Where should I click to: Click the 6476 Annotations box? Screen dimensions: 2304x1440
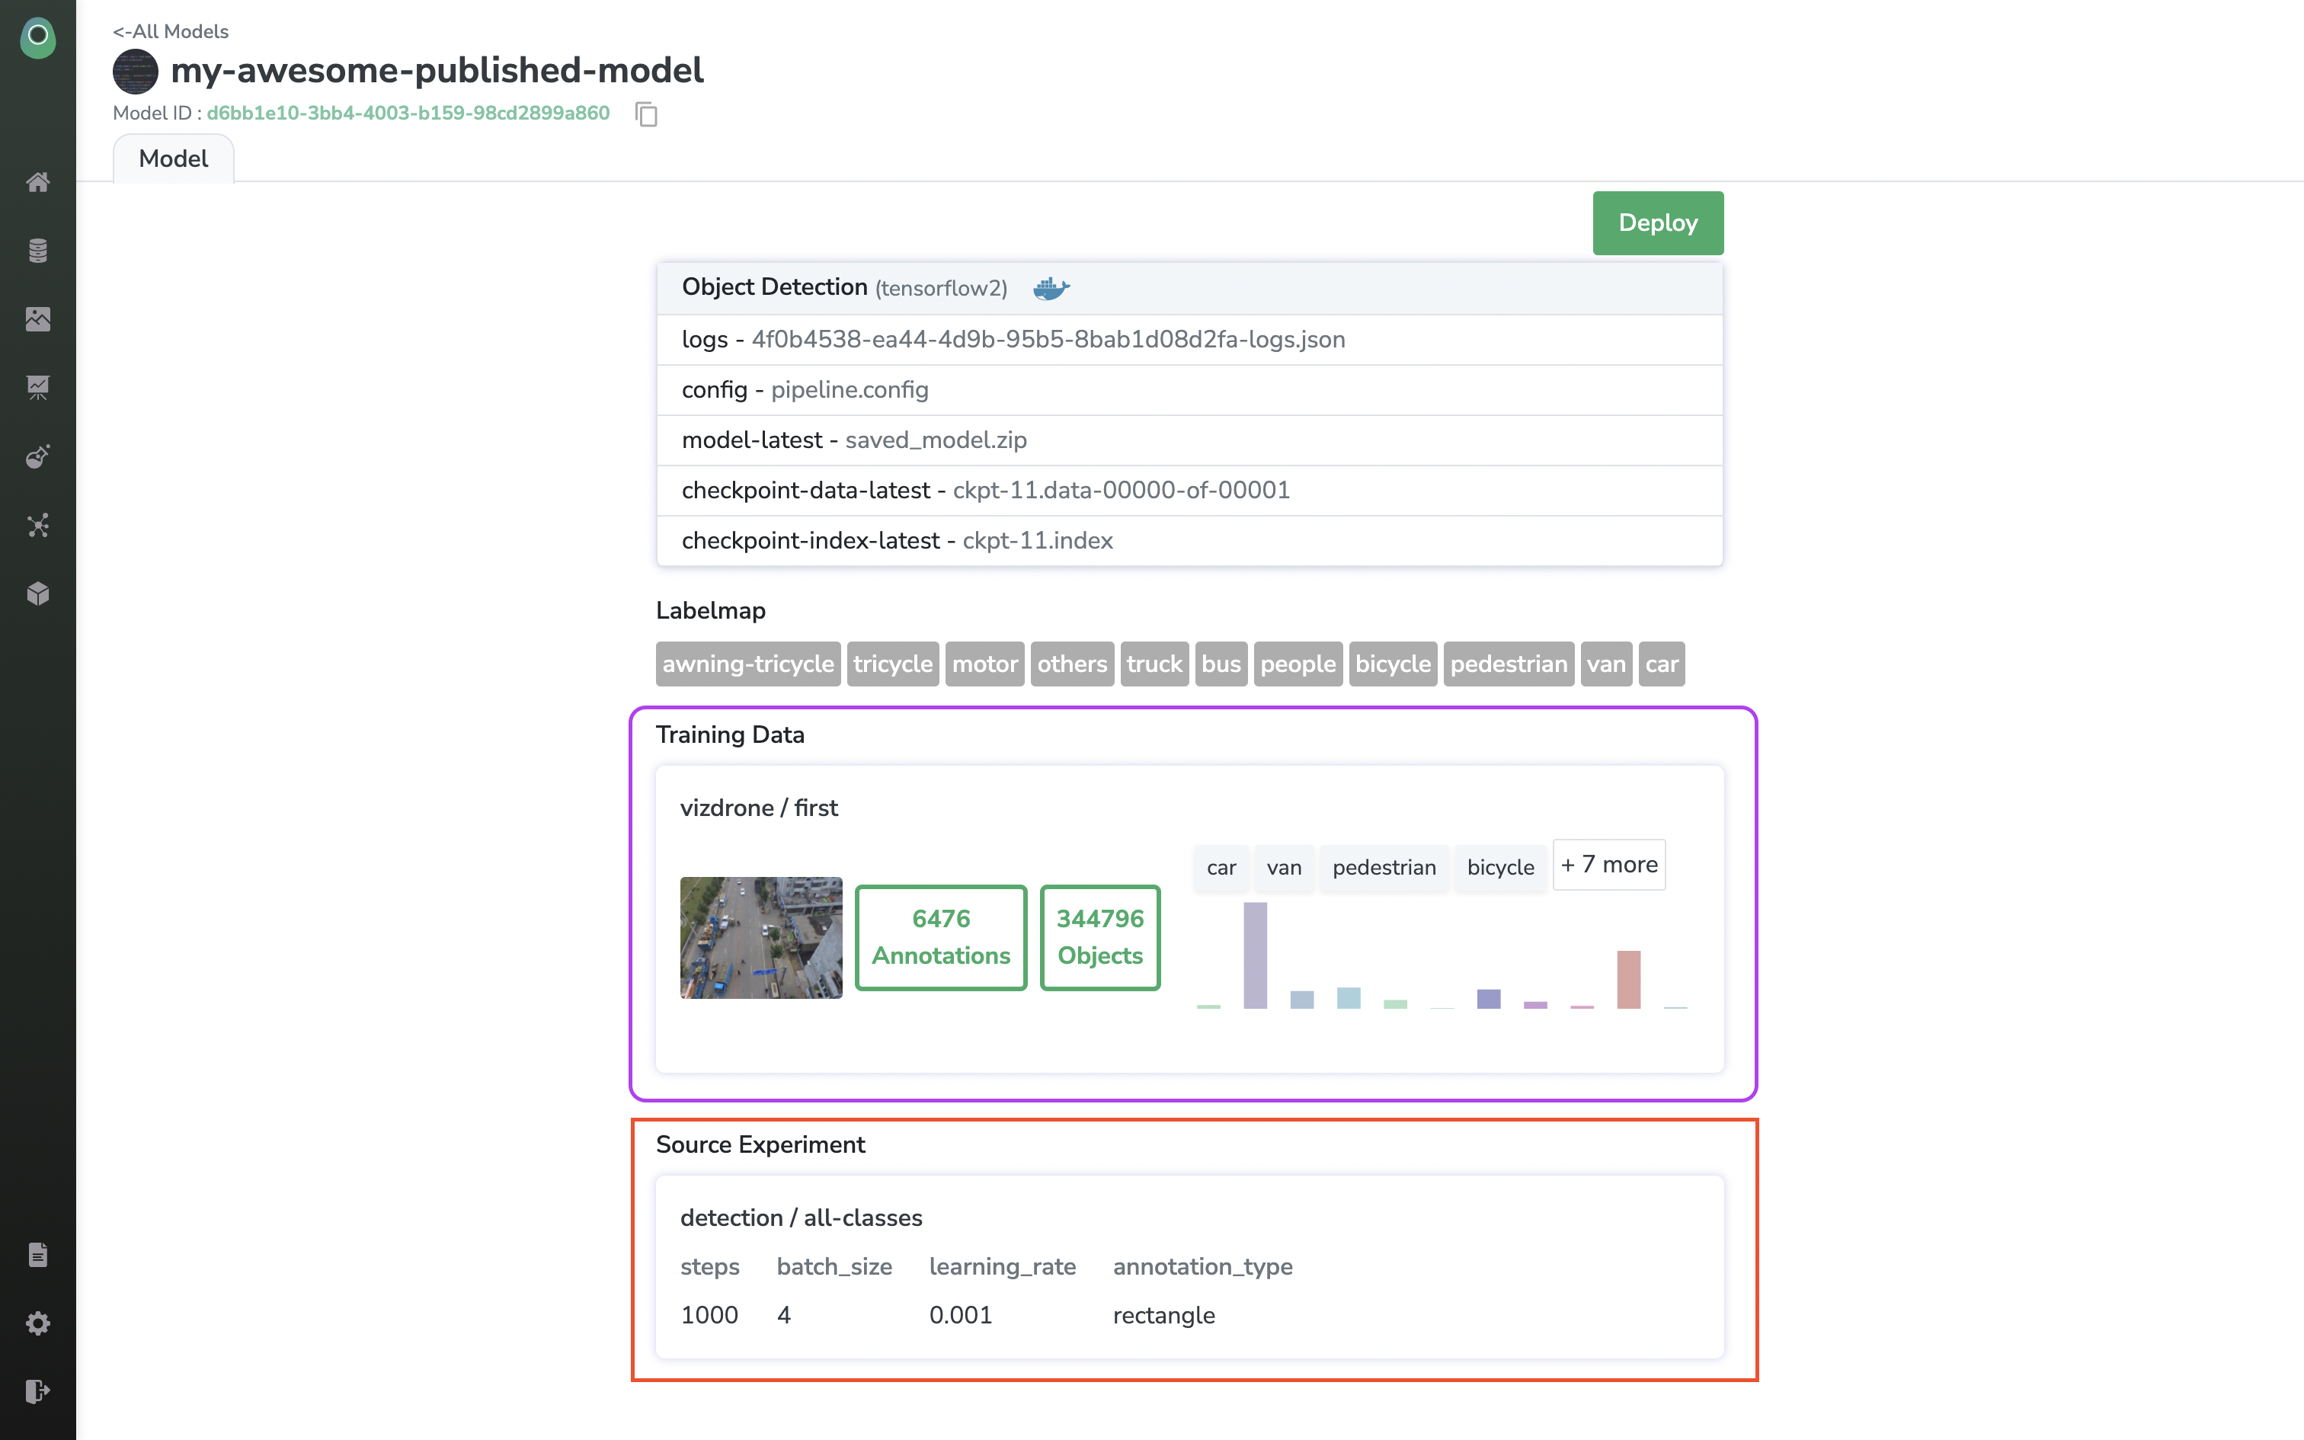(941, 937)
